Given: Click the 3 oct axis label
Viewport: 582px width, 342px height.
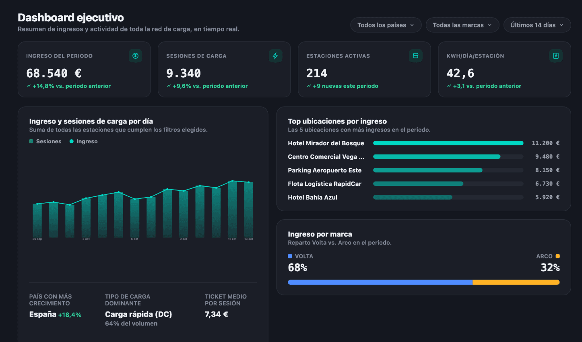Looking at the screenshot, I should tap(86, 239).
